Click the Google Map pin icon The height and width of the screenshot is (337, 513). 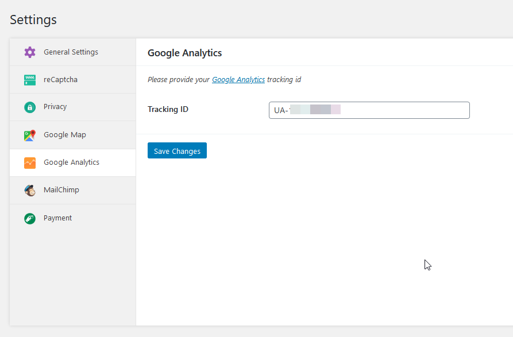pos(30,135)
